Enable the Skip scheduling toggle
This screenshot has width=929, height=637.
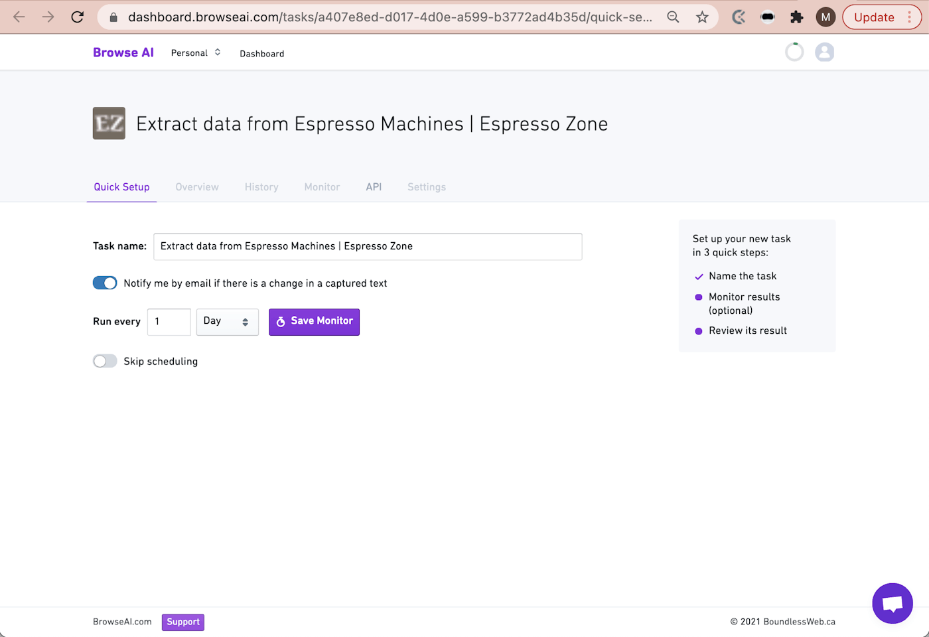pyautogui.click(x=105, y=361)
